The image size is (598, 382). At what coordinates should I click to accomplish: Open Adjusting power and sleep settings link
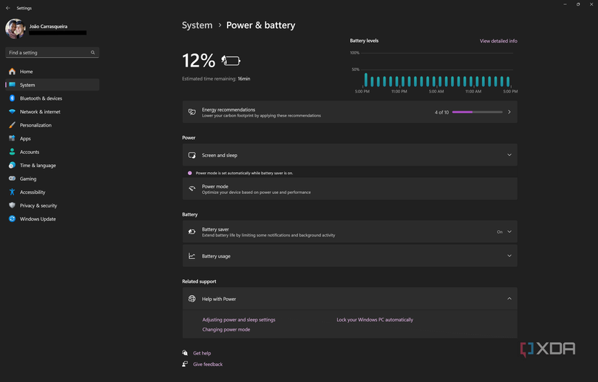point(238,320)
